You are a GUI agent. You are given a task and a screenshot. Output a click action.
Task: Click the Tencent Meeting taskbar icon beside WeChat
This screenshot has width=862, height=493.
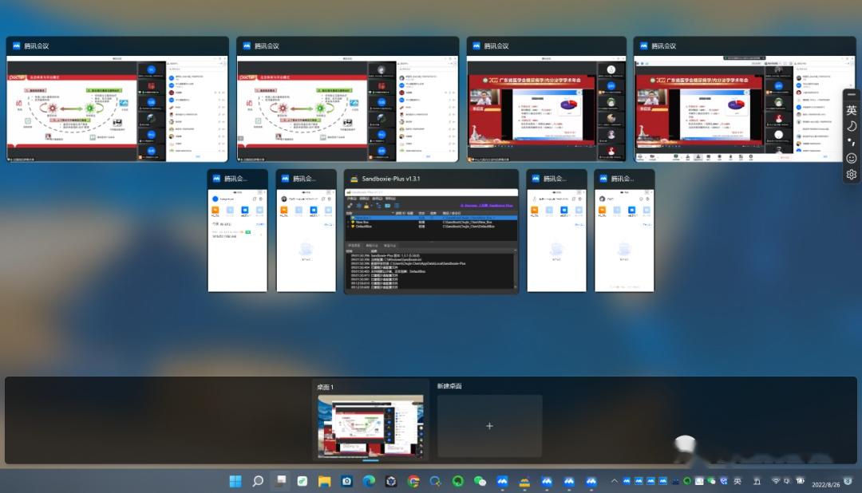click(x=503, y=482)
